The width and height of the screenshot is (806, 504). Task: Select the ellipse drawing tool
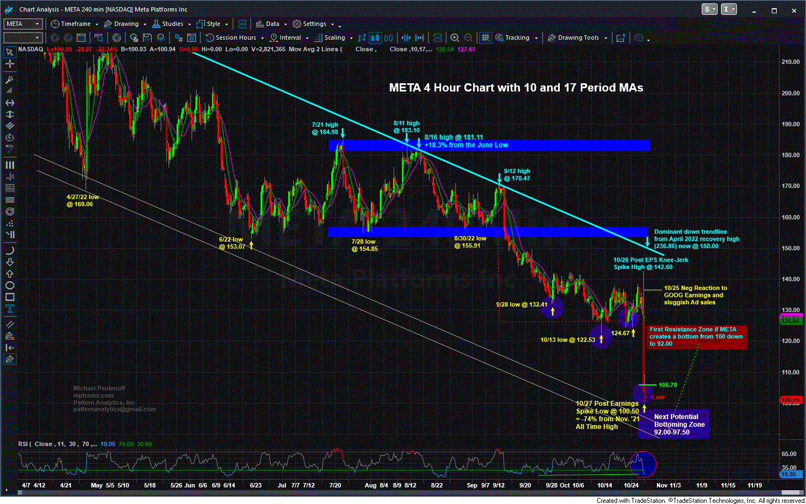coord(9,285)
